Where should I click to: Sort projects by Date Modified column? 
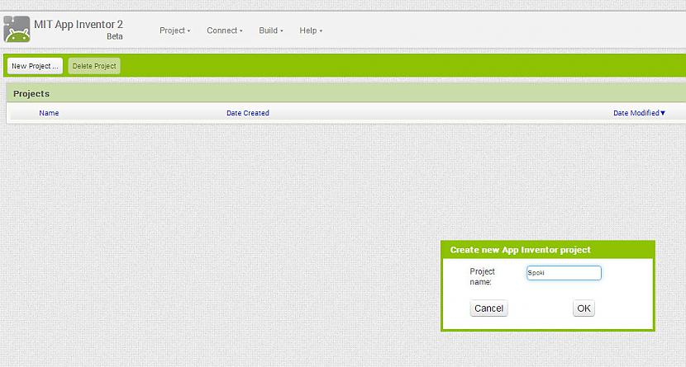[x=639, y=113]
